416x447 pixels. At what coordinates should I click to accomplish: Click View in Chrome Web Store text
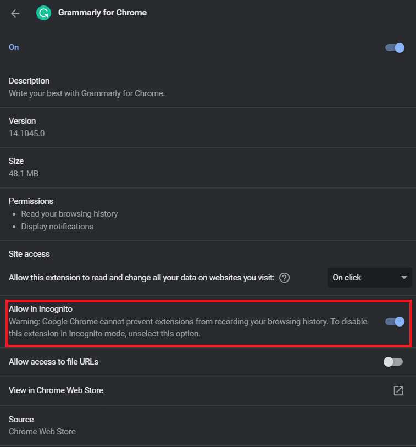[x=56, y=390]
